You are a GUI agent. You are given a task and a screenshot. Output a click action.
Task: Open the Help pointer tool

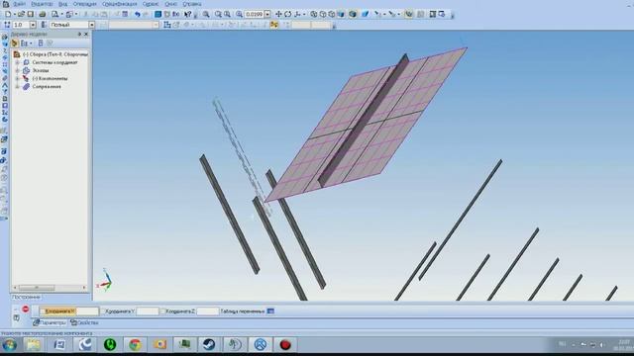187,14
